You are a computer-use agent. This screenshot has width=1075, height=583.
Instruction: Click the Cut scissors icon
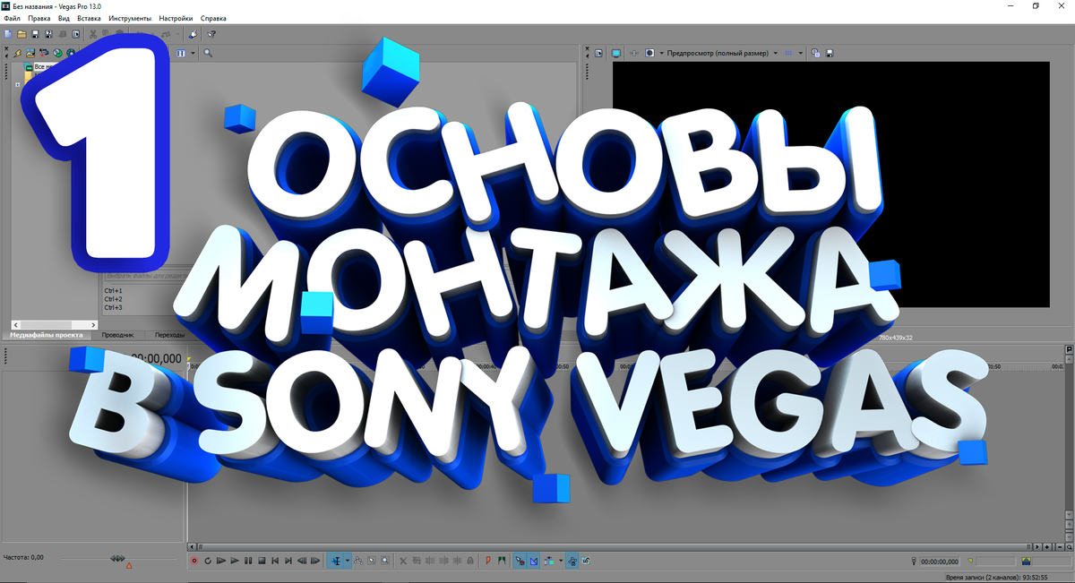pos(93,34)
